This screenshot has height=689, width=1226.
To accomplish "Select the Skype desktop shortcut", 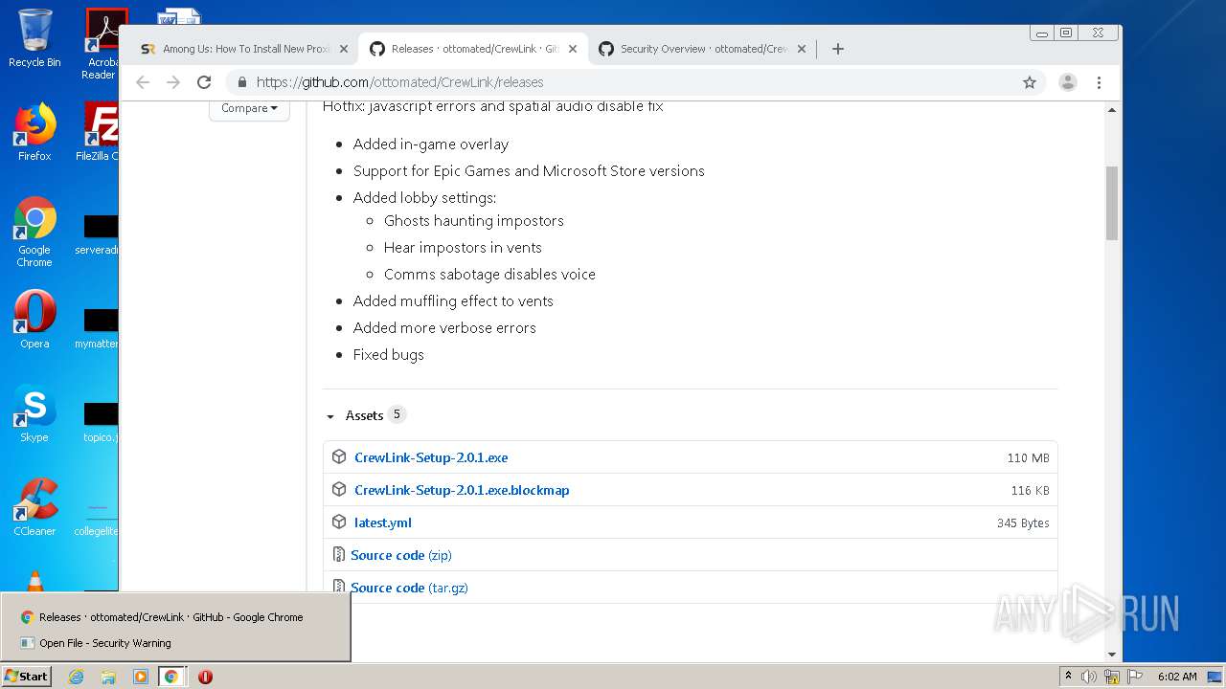I will click(34, 414).
